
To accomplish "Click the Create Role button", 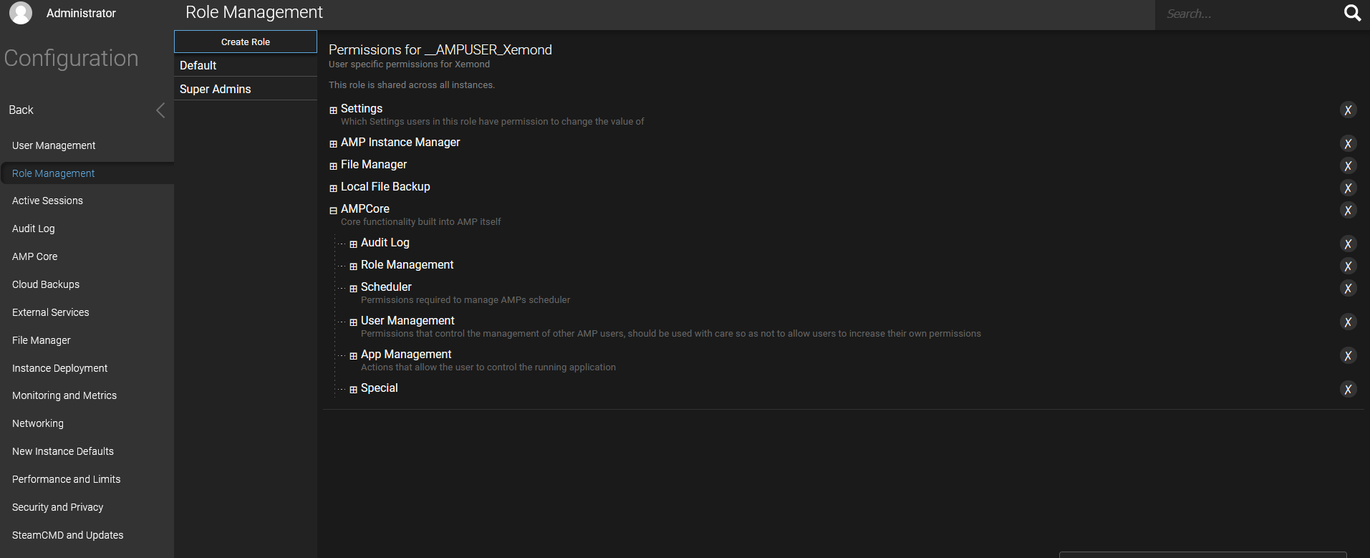I will (246, 42).
